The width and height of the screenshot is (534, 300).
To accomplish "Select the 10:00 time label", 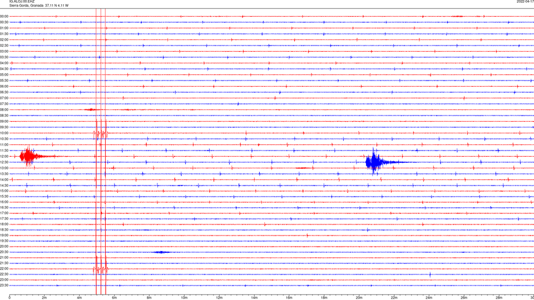I will click(x=4, y=133).
